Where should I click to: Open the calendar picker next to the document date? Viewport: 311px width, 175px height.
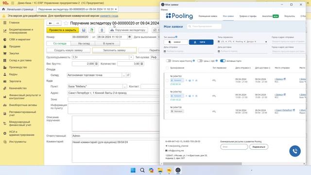[x=130, y=37]
